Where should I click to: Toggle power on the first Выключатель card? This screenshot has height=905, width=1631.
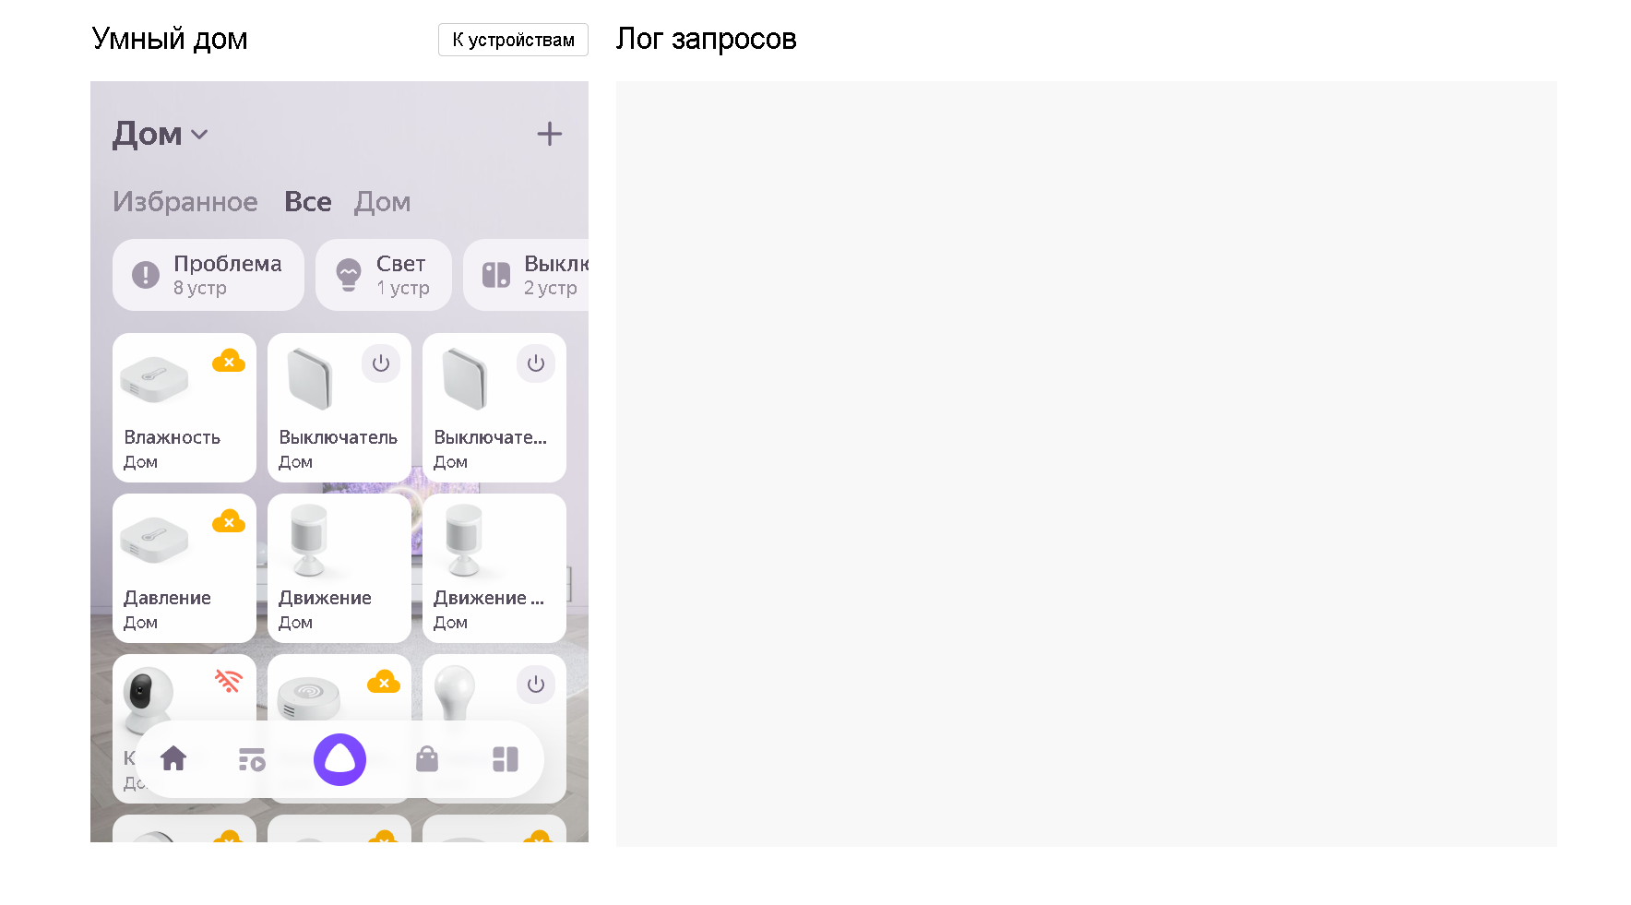pyautogui.click(x=381, y=363)
